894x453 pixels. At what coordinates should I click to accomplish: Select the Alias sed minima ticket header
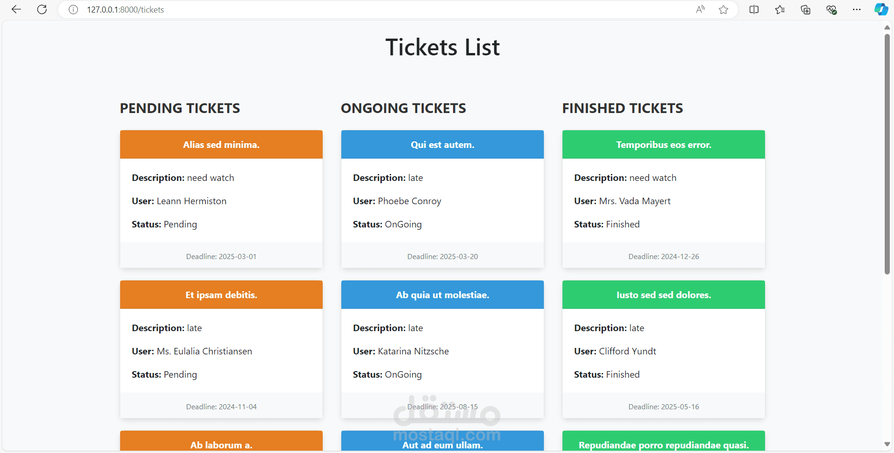click(x=221, y=145)
